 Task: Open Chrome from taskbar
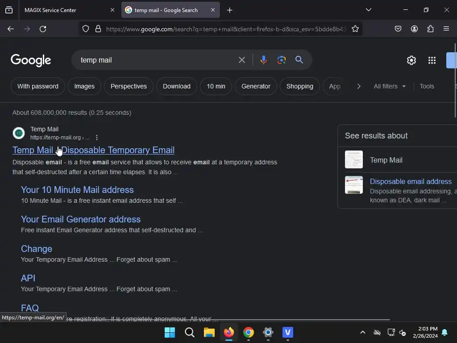248,332
